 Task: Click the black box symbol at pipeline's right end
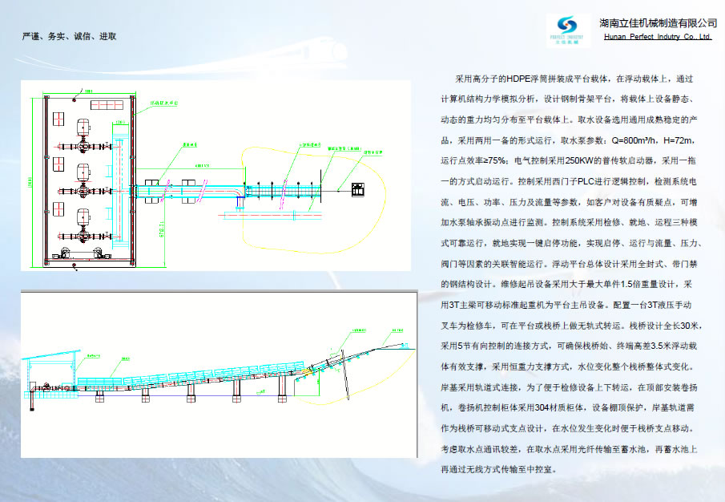click(358, 190)
